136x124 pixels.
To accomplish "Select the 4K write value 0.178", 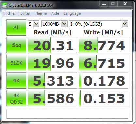I will (103, 80).
